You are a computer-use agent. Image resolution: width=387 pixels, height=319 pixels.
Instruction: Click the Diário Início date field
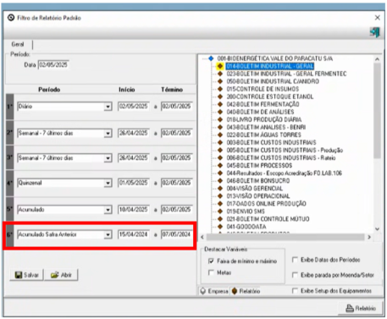point(133,107)
